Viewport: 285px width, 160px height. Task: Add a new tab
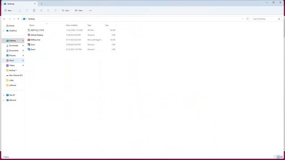click(x=41, y=4)
